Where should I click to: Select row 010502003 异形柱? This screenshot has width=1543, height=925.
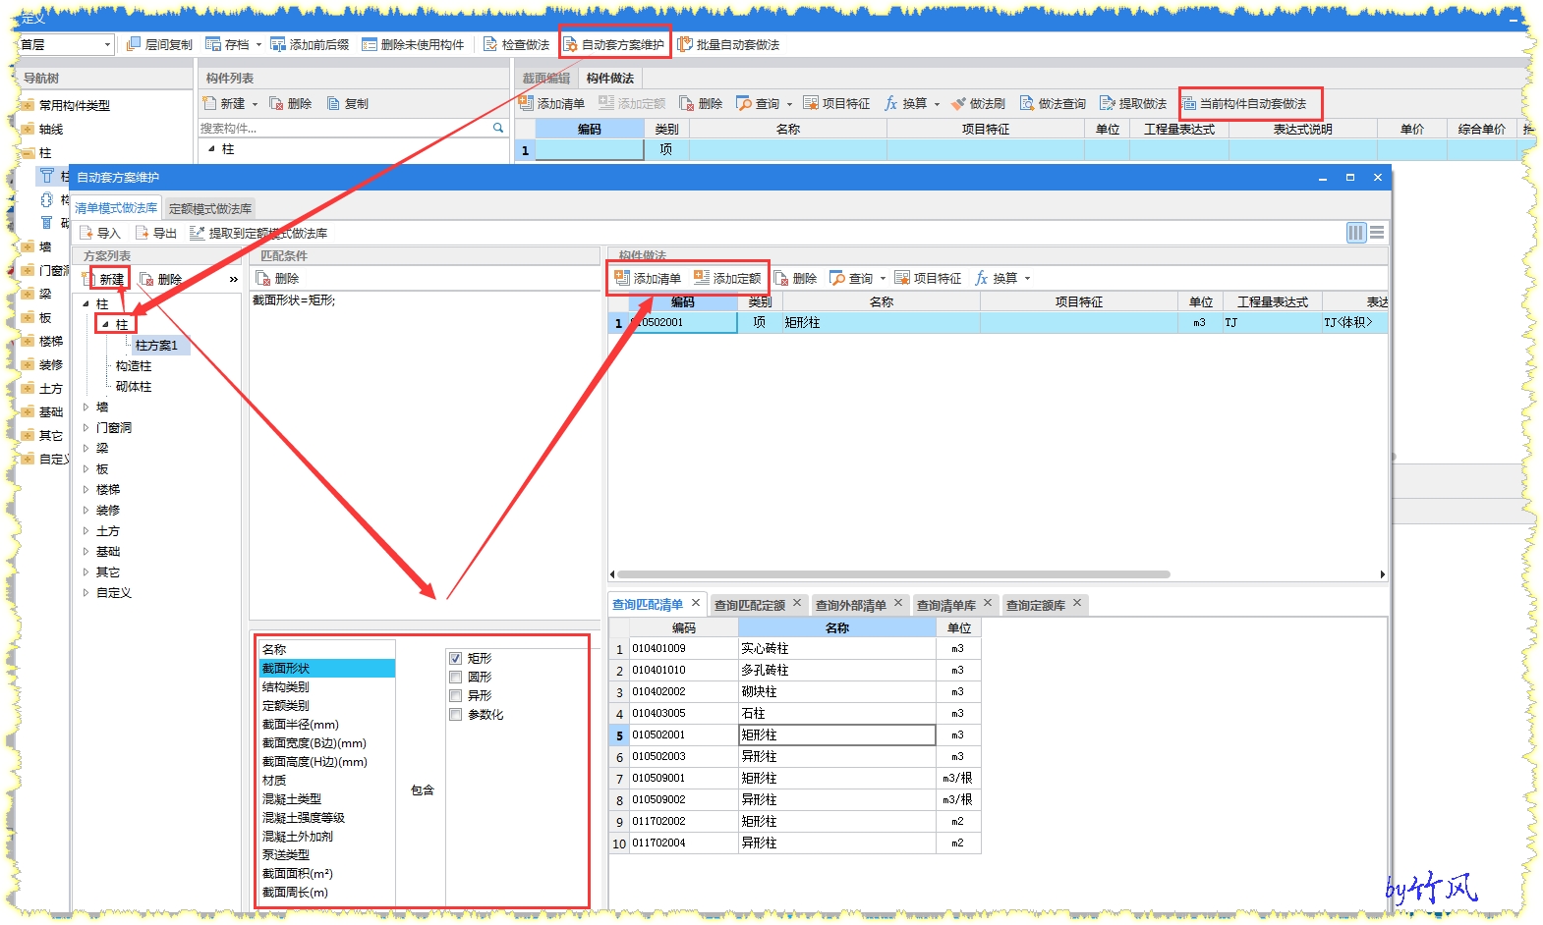[x=795, y=756]
